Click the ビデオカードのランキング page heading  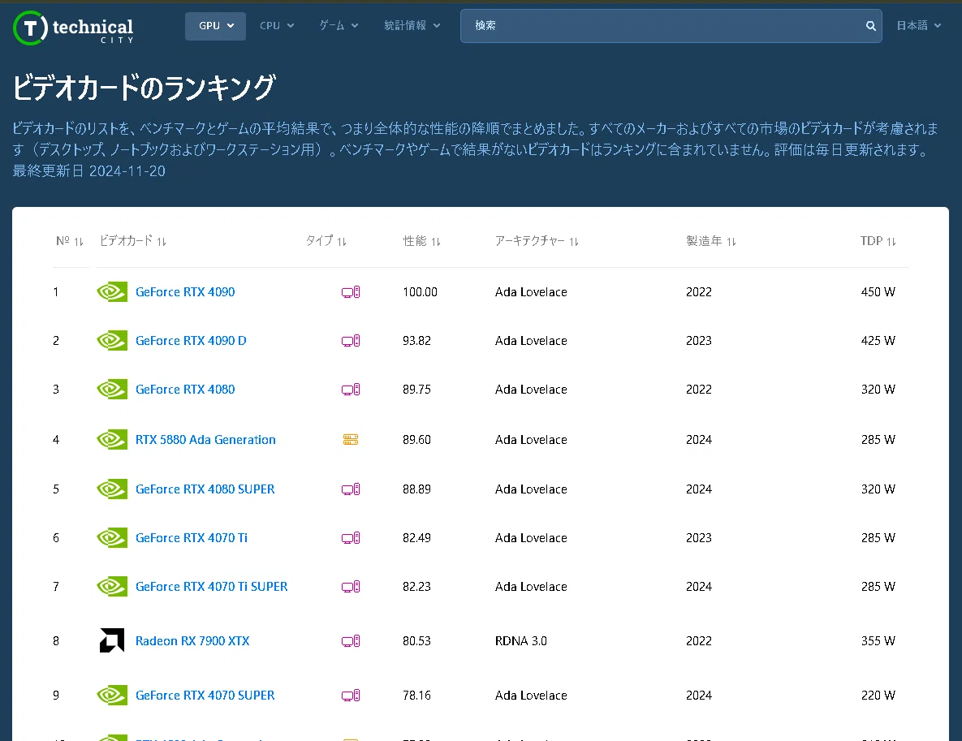(x=145, y=87)
